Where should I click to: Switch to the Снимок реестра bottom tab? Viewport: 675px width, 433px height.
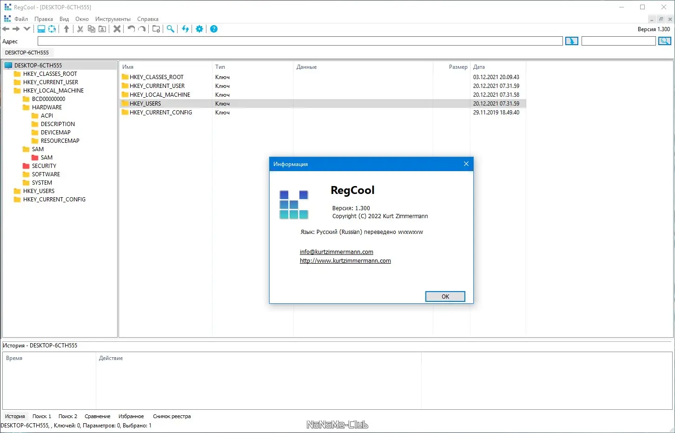click(x=172, y=416)
